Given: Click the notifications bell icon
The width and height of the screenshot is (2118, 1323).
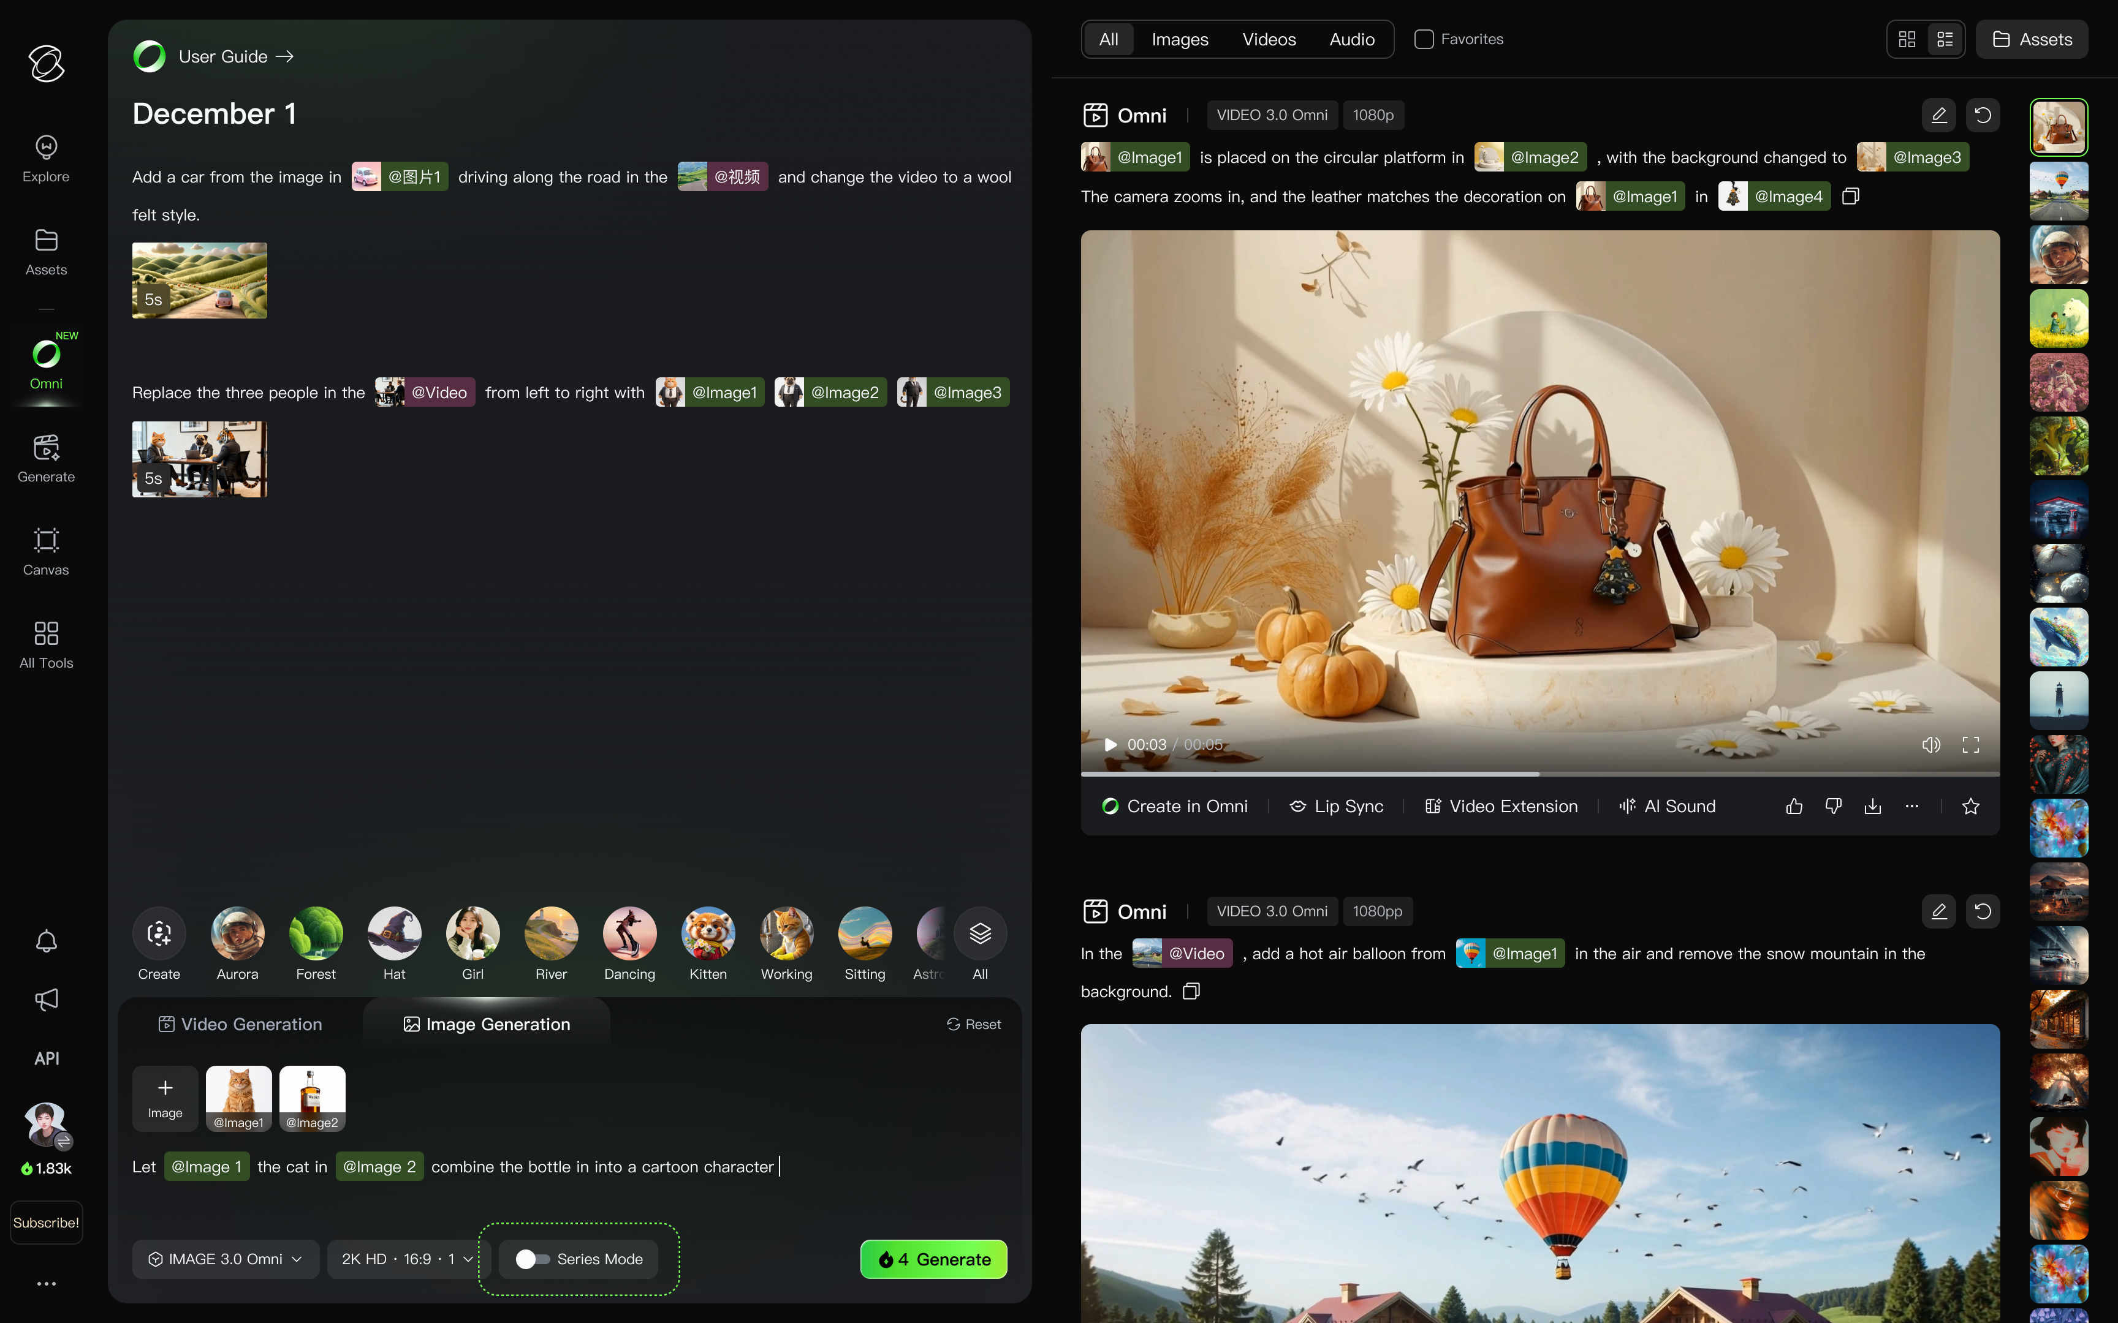Looking at the screenshot, I should point(47,941).
